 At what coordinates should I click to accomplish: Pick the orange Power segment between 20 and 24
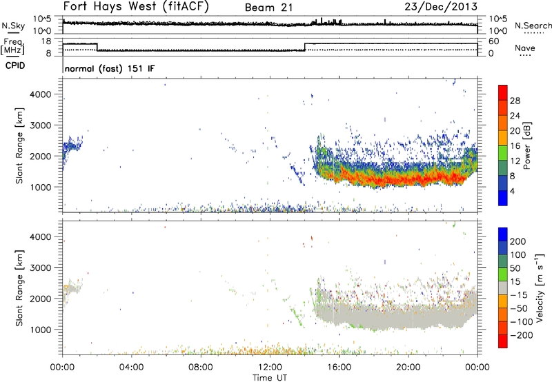pos(503,123)
